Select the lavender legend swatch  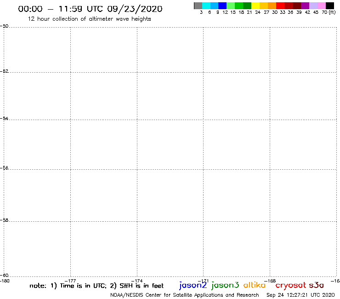[313, 6]
